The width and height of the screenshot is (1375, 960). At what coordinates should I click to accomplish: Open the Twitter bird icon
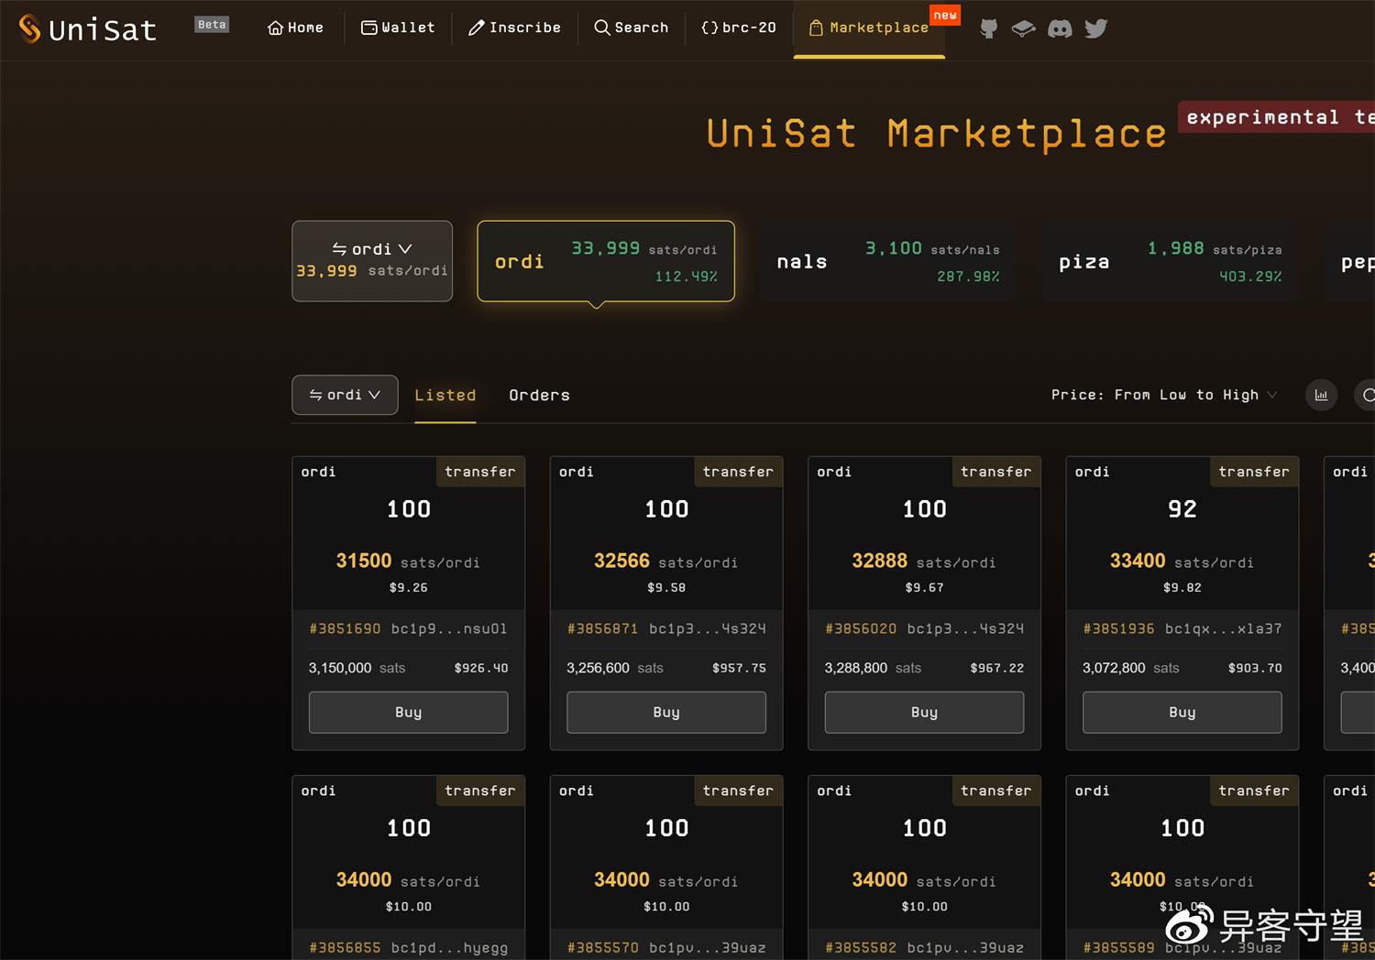(x=1095, y=28)
